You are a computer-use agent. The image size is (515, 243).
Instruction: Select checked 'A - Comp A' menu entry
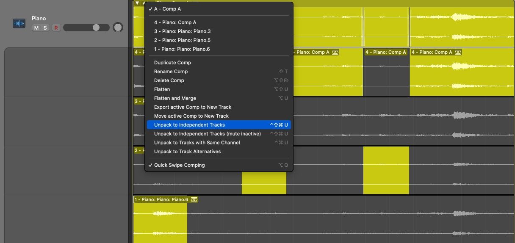pos(167,9)
